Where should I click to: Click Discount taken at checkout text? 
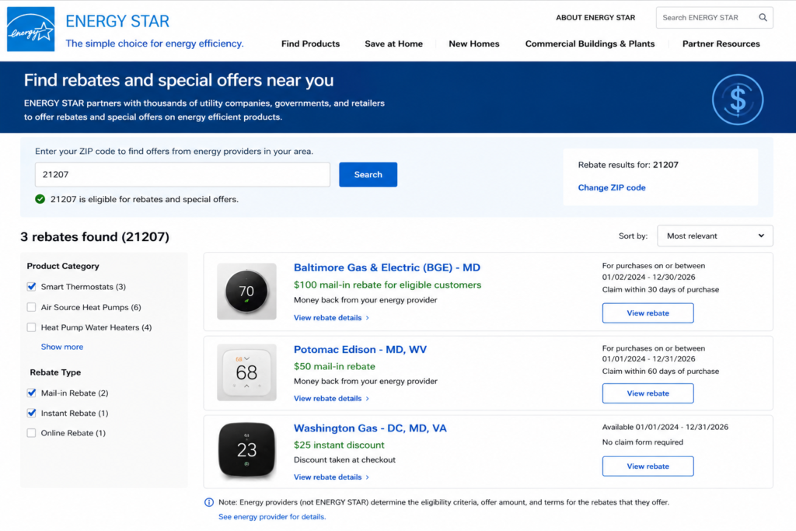coord(344,460)
